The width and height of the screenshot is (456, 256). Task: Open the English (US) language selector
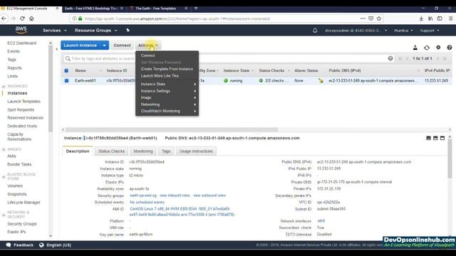pos(56,245)
